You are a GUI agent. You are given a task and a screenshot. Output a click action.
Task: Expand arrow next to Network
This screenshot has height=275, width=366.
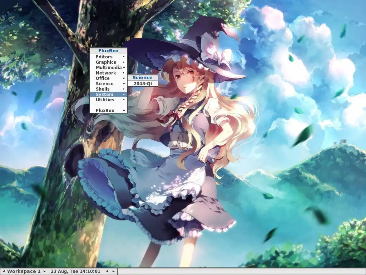coord(124,73)
